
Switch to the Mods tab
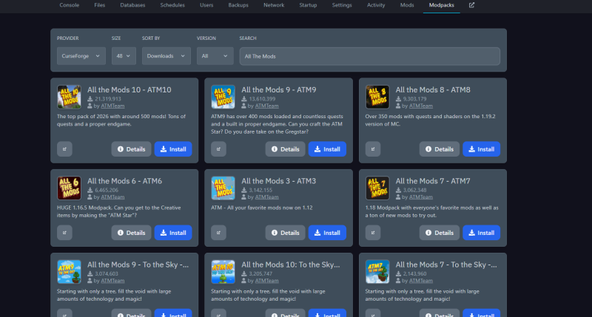click(x=407, y=5)
